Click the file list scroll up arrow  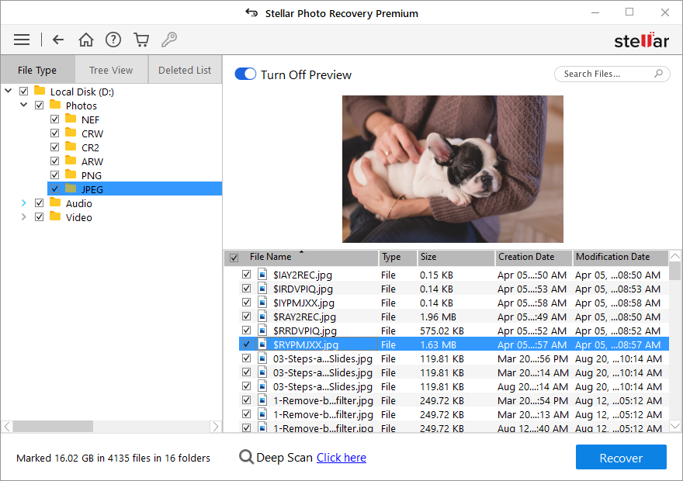[x=674, y=256]
